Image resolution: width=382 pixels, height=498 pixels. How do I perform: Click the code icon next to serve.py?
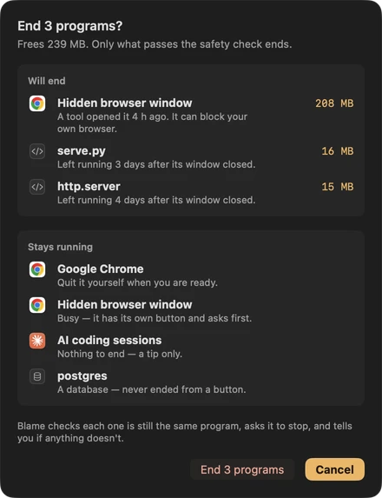pos(37,151)
